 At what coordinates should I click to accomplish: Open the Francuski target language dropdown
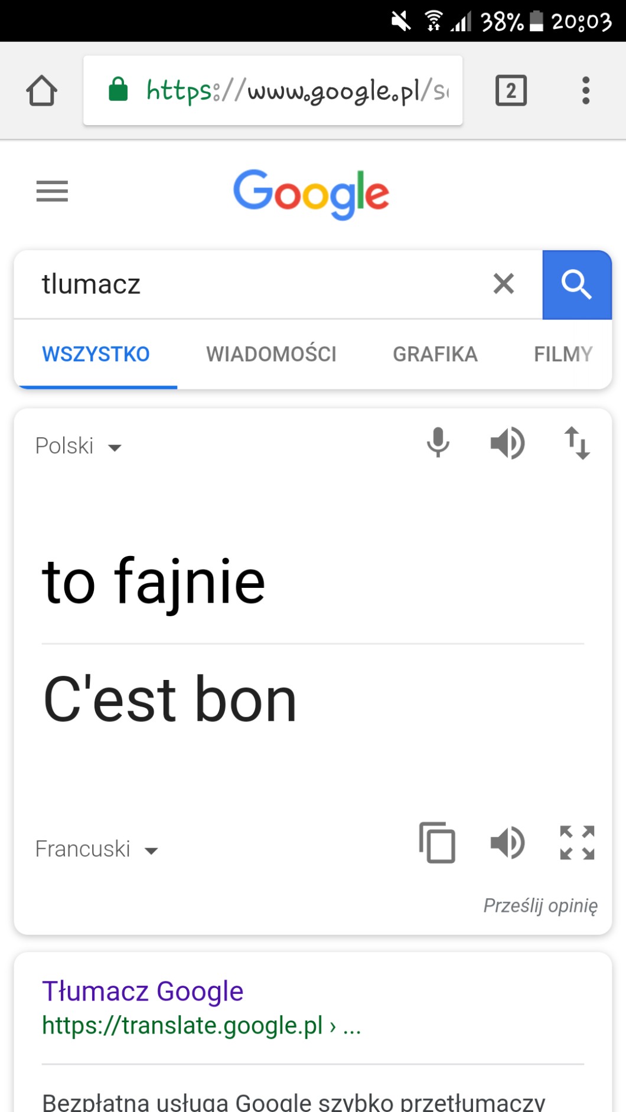pyautogui.click(x=97, y=849)
